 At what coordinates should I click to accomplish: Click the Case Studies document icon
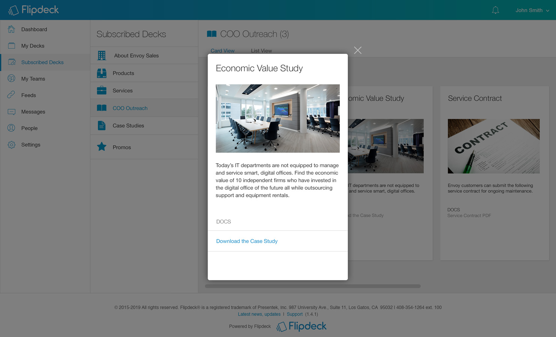102,125
